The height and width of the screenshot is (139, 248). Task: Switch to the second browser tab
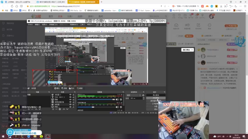click(x=51, y=2)
